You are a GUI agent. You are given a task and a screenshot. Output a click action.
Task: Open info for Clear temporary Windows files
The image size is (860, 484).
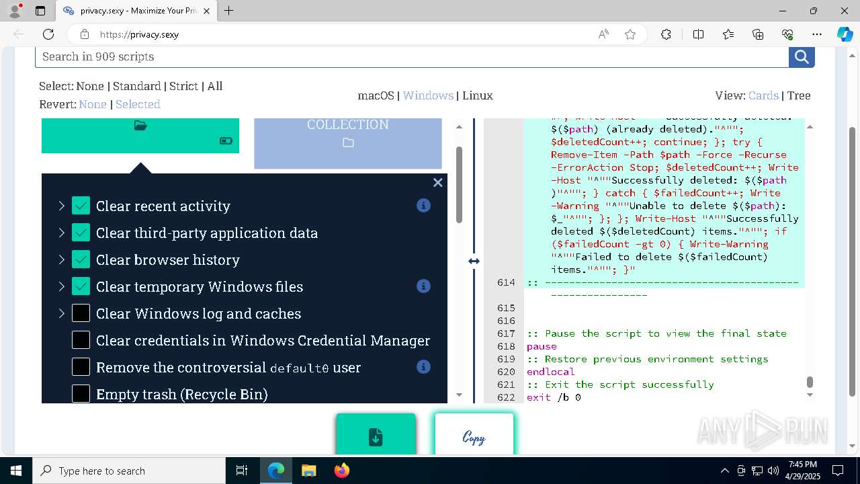point(423,286)
